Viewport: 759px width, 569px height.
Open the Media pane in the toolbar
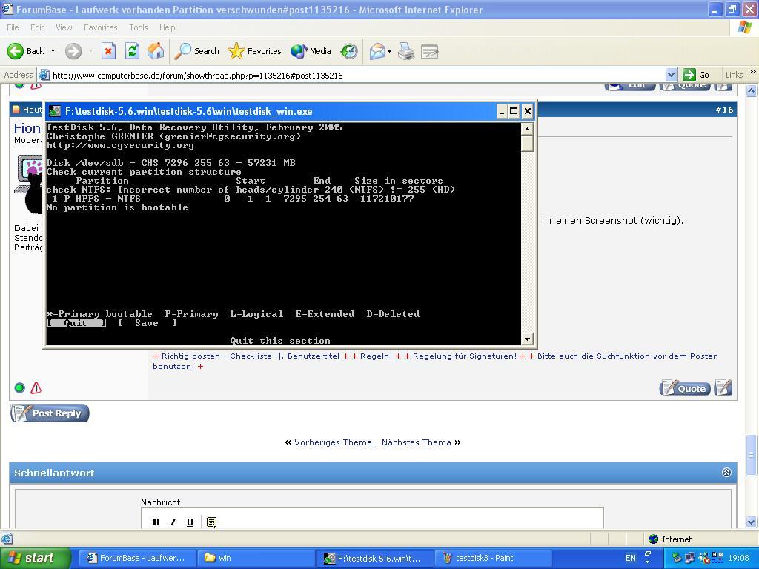(311, 51)
